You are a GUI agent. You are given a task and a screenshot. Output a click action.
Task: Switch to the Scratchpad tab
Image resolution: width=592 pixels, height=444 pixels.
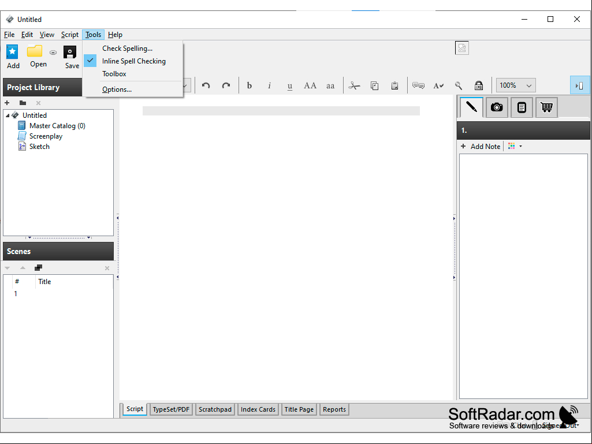(x=215, y=409)
